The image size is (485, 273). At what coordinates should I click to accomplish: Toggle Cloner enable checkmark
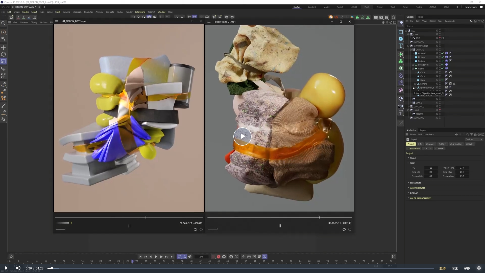[x=442, y=69]
